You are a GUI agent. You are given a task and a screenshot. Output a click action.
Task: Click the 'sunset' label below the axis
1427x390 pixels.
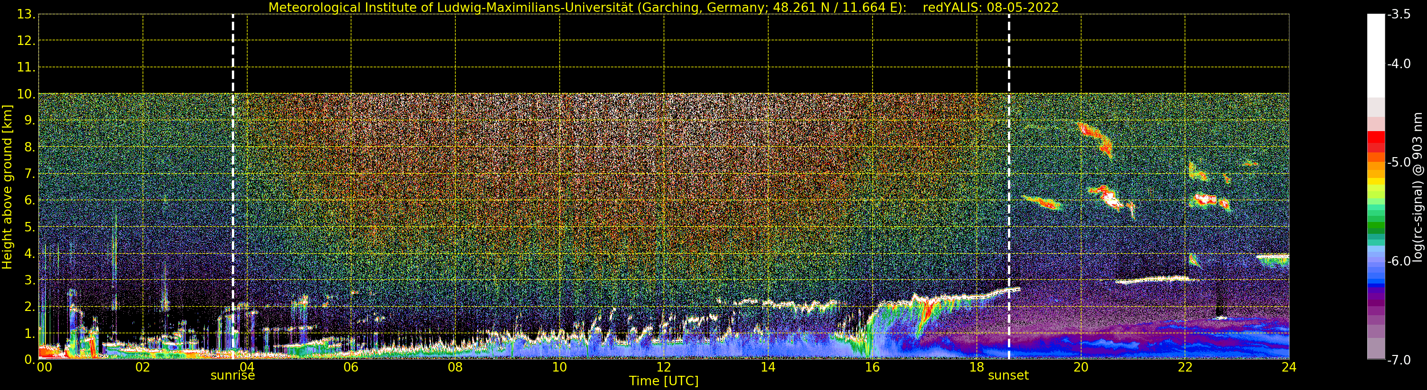coord(1008,376)
